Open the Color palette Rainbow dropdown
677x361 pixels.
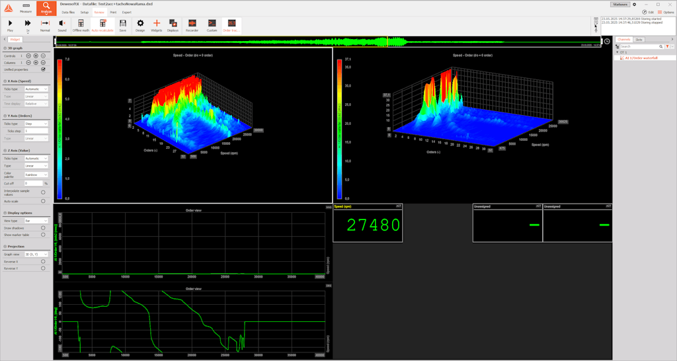(36, 175)
